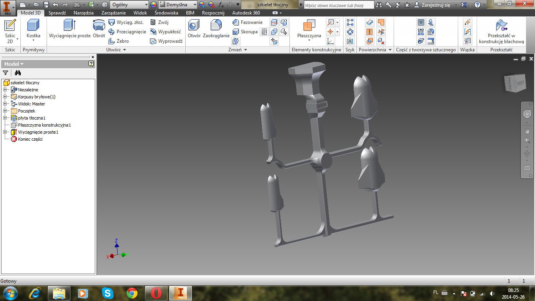Image resolution: width=535 pixels, height=301 pixels.
Task: Select the Zaokrąglanie fillet tool
Action: click(x=216, y=29)
